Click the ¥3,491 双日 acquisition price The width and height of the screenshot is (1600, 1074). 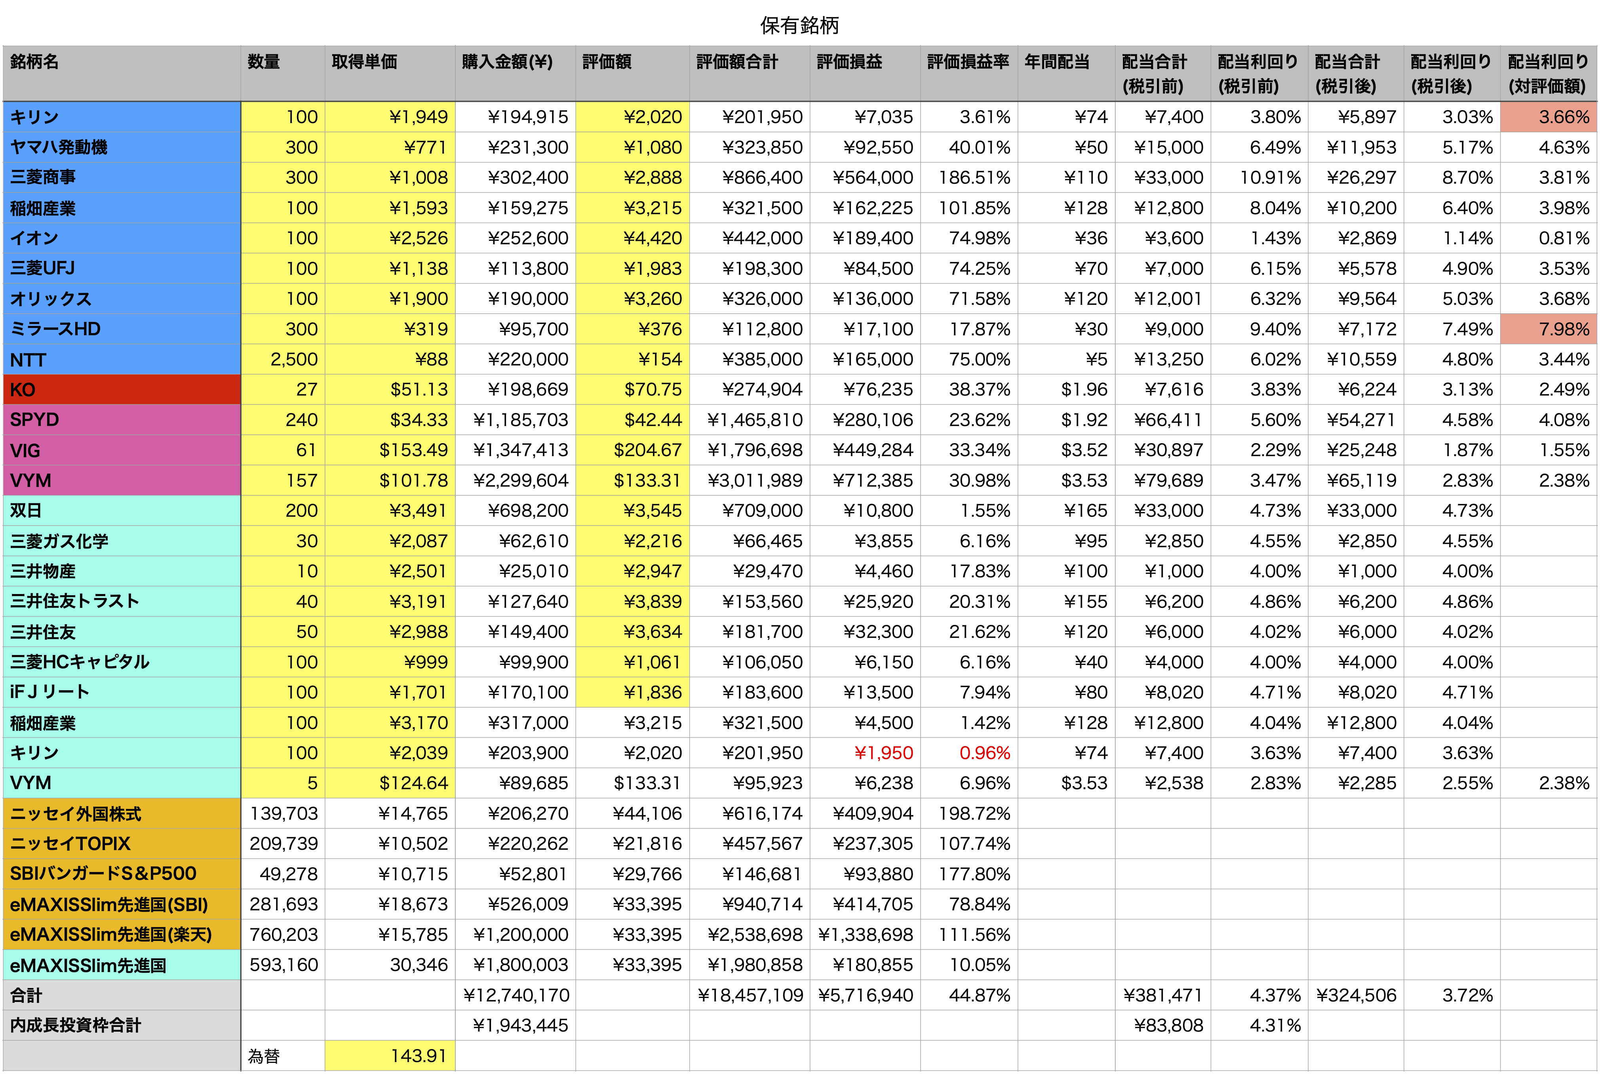390,511
